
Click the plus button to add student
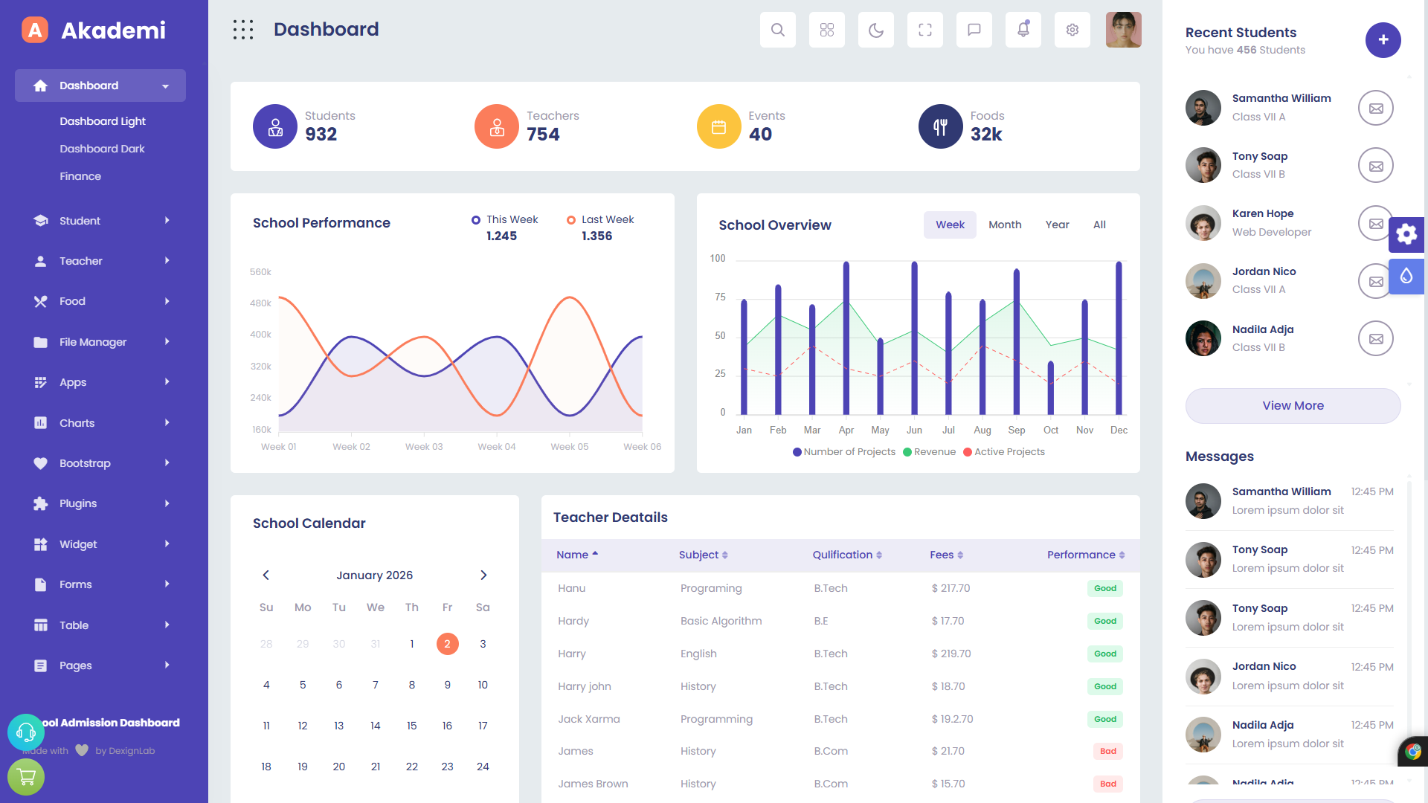tap(1383, 40)
